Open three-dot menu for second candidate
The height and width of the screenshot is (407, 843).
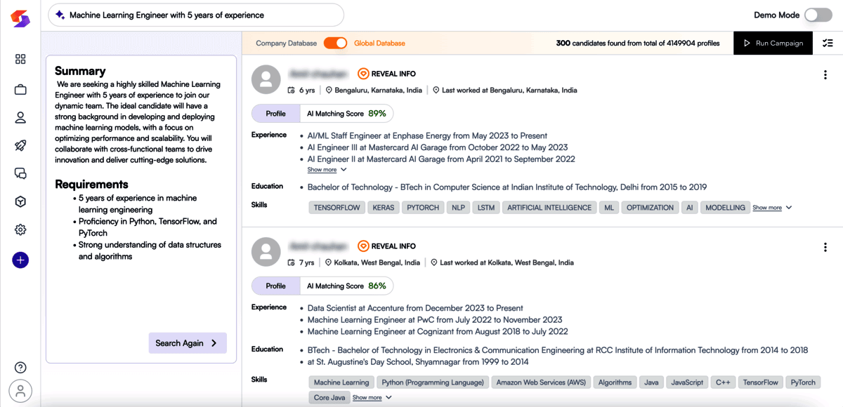point(825,247)
